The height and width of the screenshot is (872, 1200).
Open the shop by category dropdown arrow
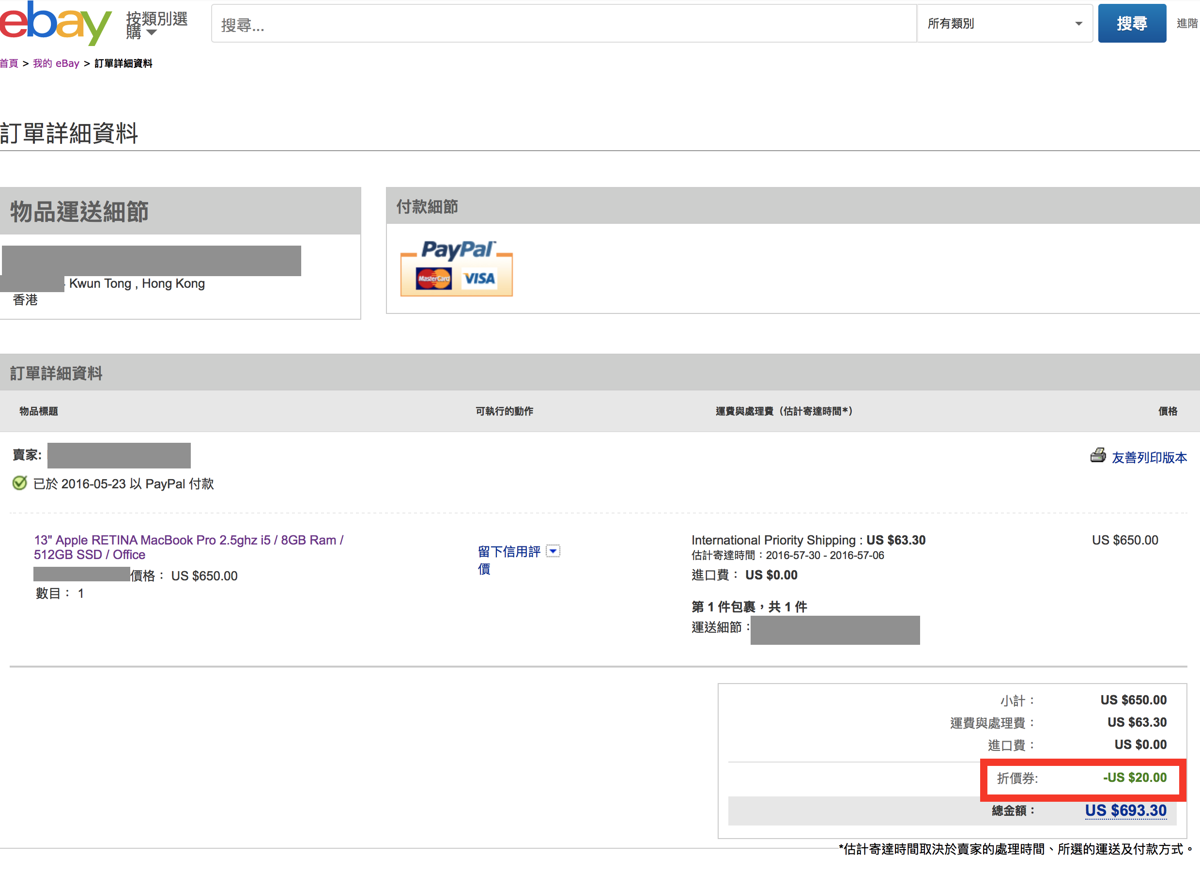151,33
